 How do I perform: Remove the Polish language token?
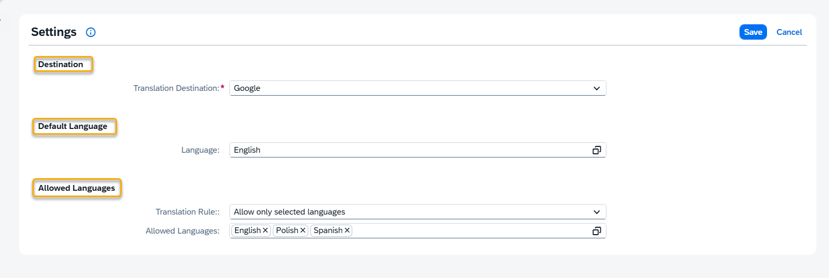tap(303, 230)
